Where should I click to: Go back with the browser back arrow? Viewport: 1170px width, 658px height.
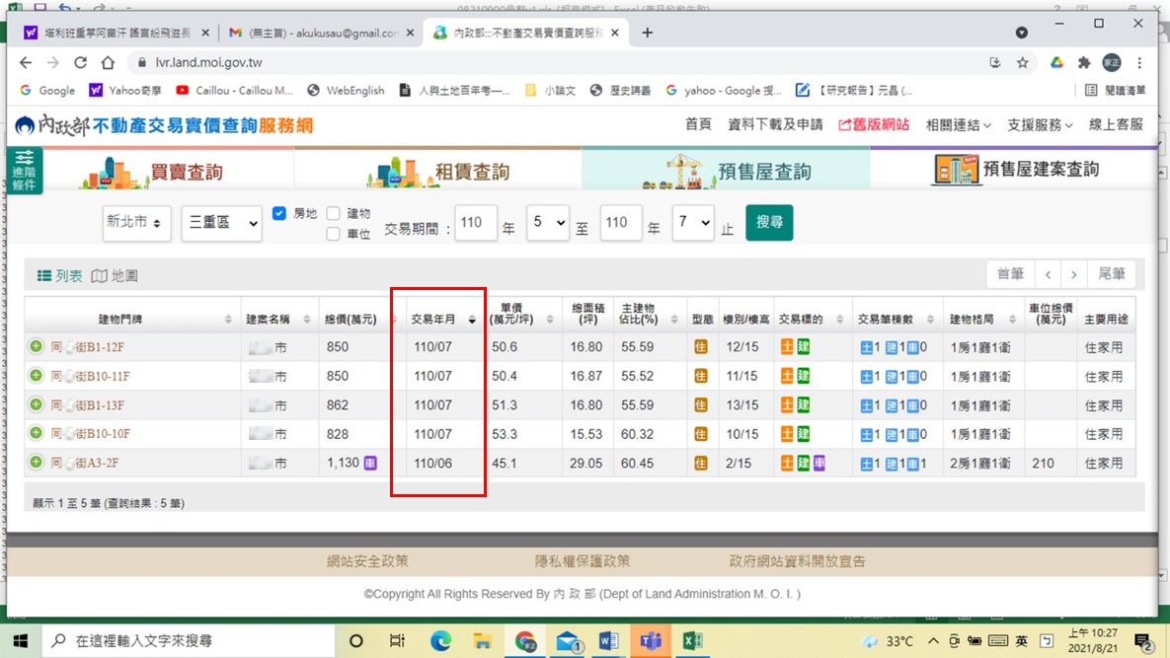click(x=26, y=62)
